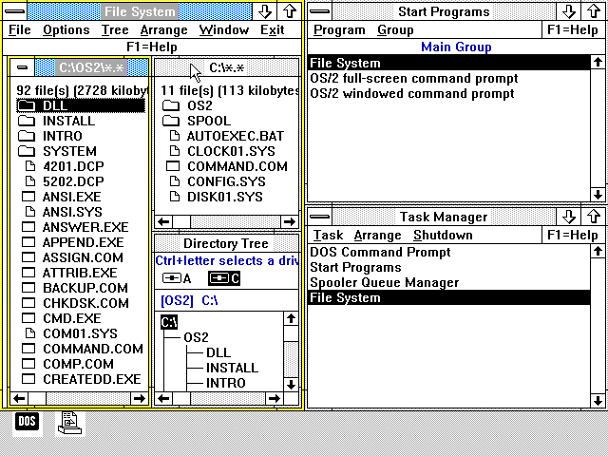
Task: Open the system menu of C:\OS2\*.* window
Action: click(x=23, y=67)
